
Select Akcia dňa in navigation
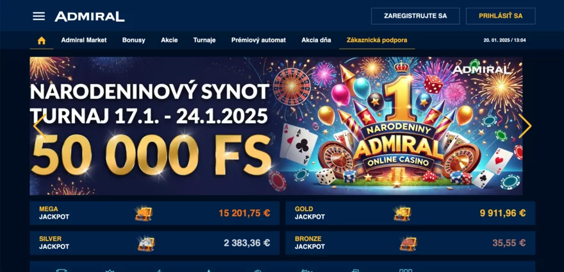(316, 40)
